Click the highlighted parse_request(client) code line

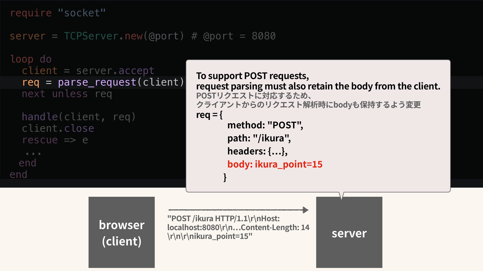click(x=103, y=82)
